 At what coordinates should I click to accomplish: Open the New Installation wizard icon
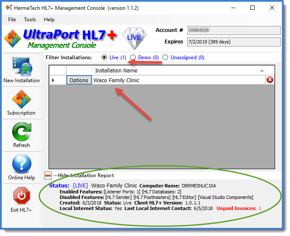[22, 66]
